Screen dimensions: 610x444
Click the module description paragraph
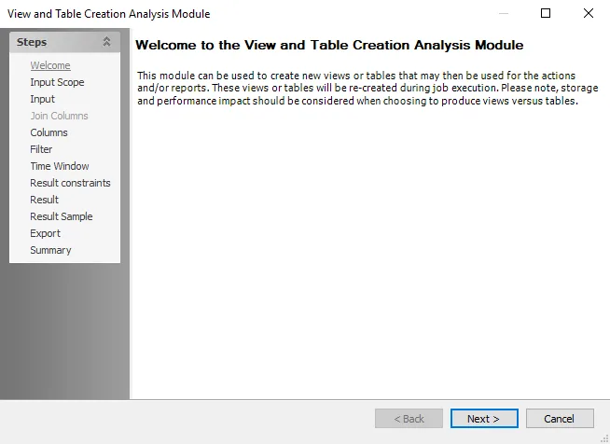click(x=367, y=88)
